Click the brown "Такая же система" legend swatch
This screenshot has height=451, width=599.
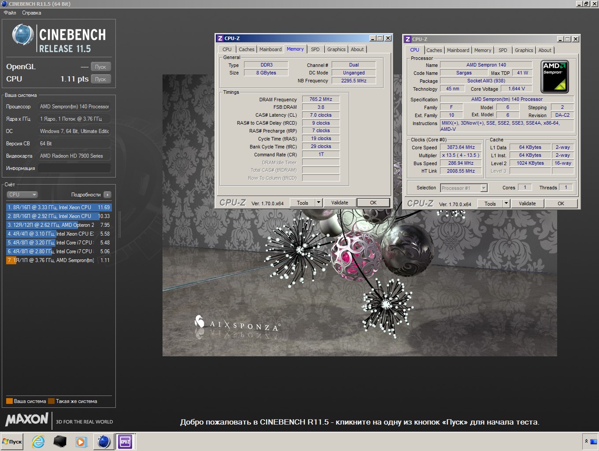tap(51, 401)
